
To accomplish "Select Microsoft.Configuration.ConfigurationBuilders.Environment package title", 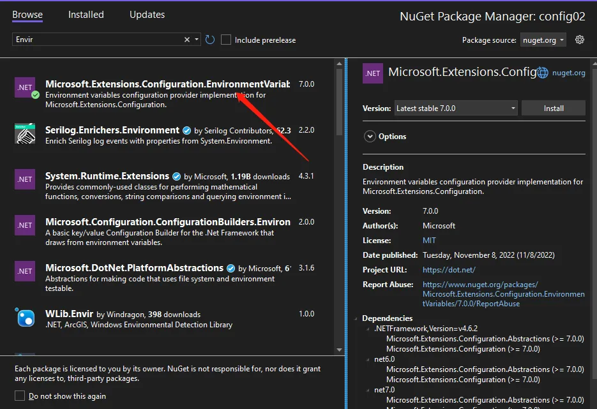I will pyautogui.click(x=168, y=222).
